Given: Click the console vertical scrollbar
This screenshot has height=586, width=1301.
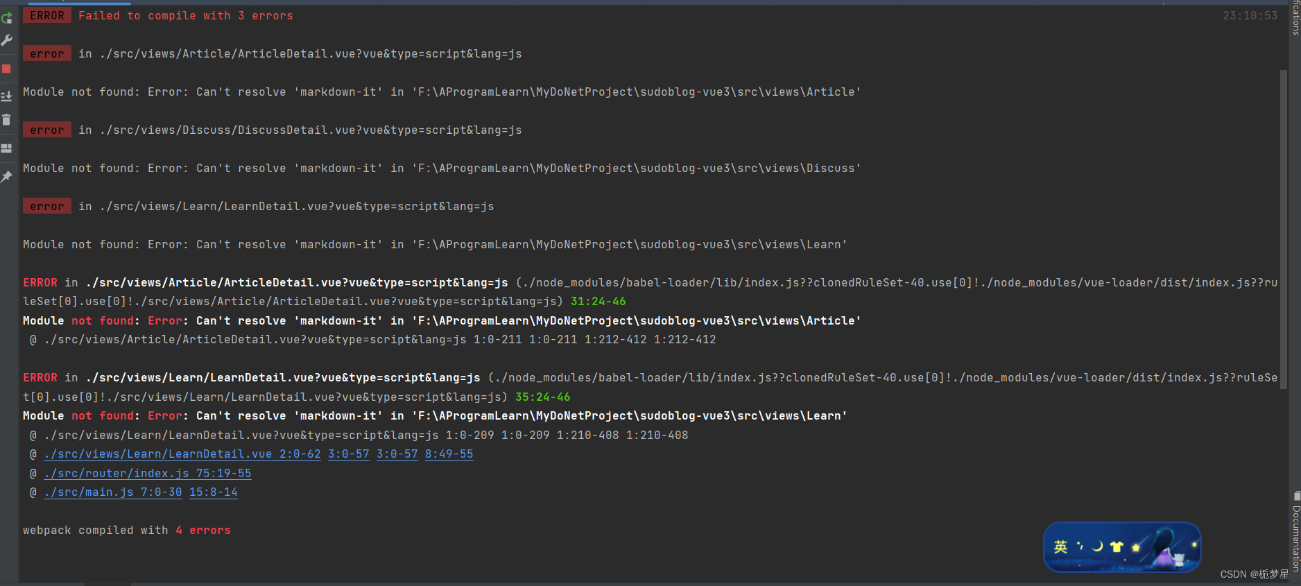Looking at the screenshot, I should 1284,229.
